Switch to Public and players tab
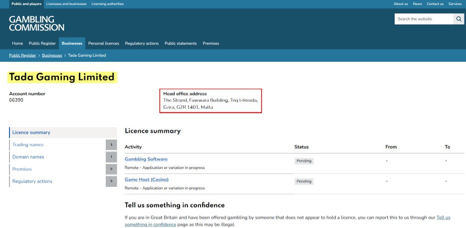The image size is (466, 228). coord(26,4)
